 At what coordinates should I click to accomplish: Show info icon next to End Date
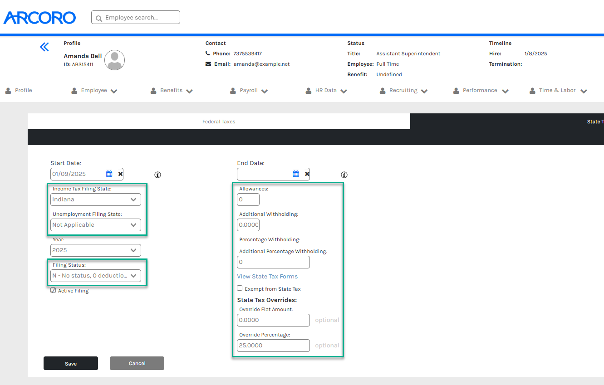coord(344,175)
